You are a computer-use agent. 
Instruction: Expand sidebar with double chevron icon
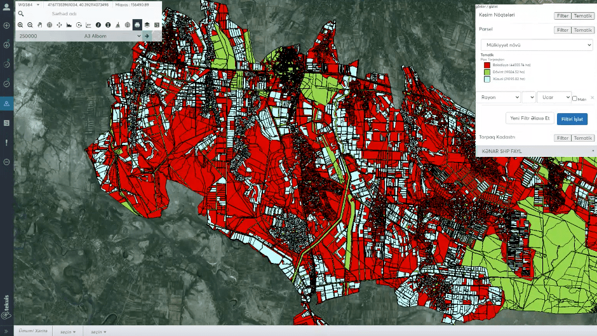pos(6,332)
